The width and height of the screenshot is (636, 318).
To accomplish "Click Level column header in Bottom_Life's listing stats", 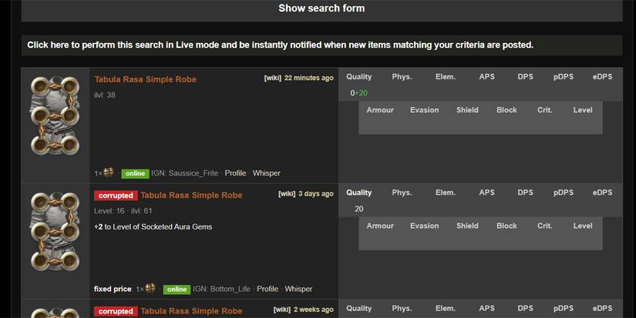I will 583,226.
